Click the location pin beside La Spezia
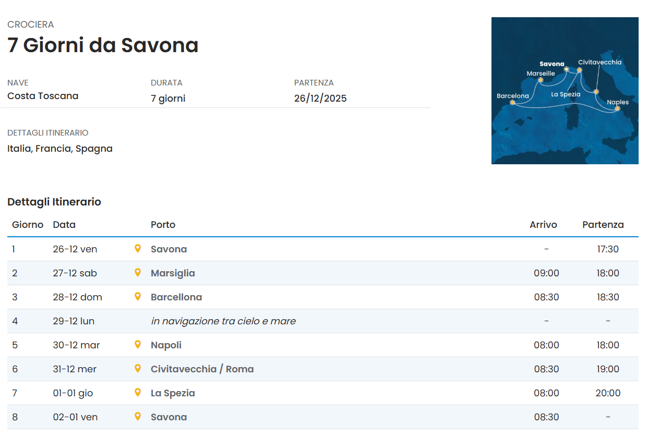Image resolution: width=648 pixels, height=437 pixels. tap(138, 392)
